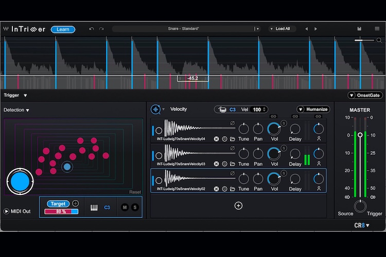Viewport: 386px width, 257px height.
Task: Click the 80 % sensitivity bar
Action: tap(62, 211)
